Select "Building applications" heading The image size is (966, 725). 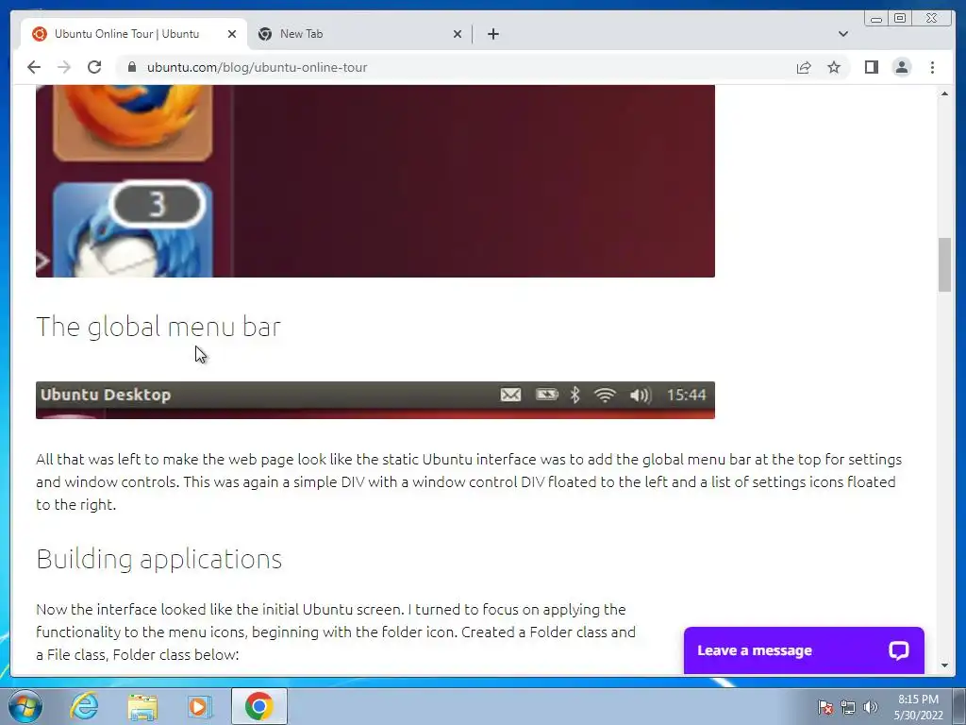158,559
